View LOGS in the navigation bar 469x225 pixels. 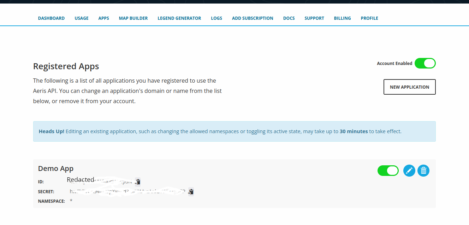[216, 18]
